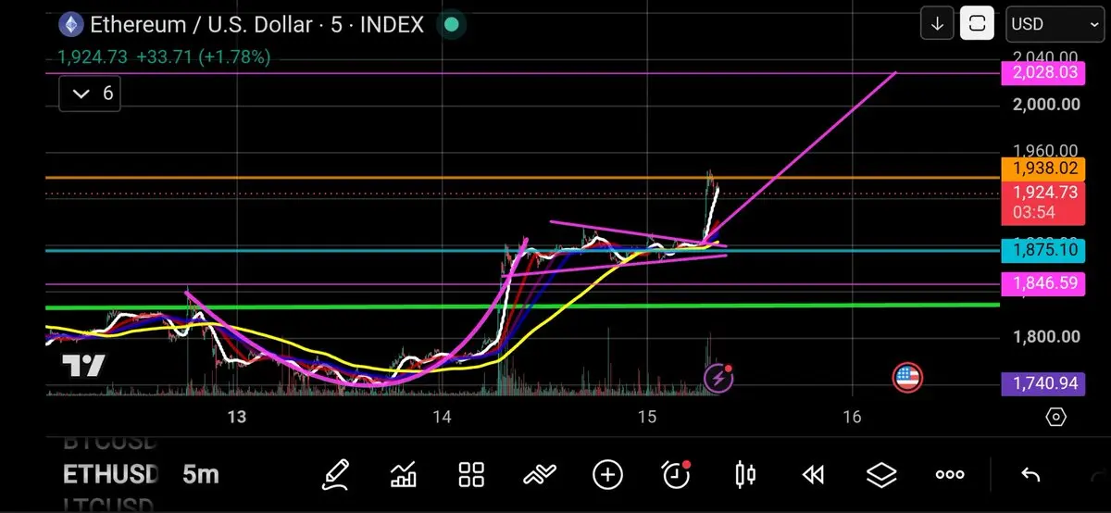Open the lightning event marker on timeline
The height and width of the screenshot is (513, 1111).
[x=718, y=377]
